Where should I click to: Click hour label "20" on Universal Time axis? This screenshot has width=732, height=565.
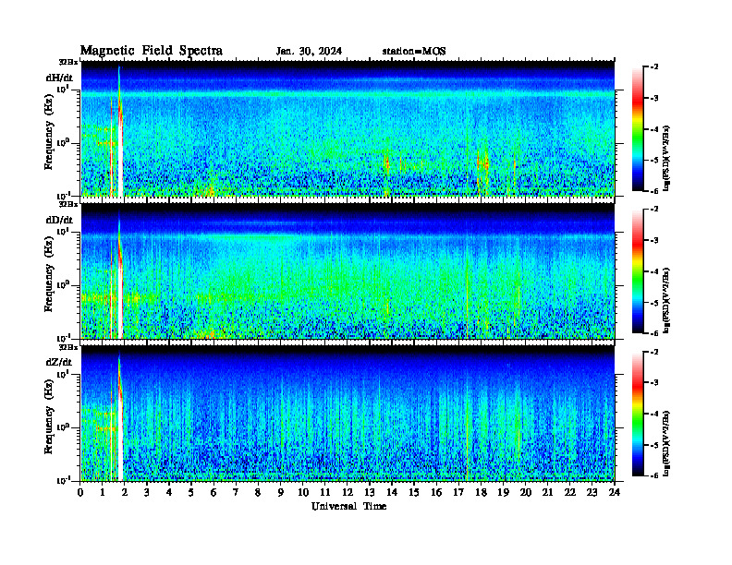pos(526,493)
